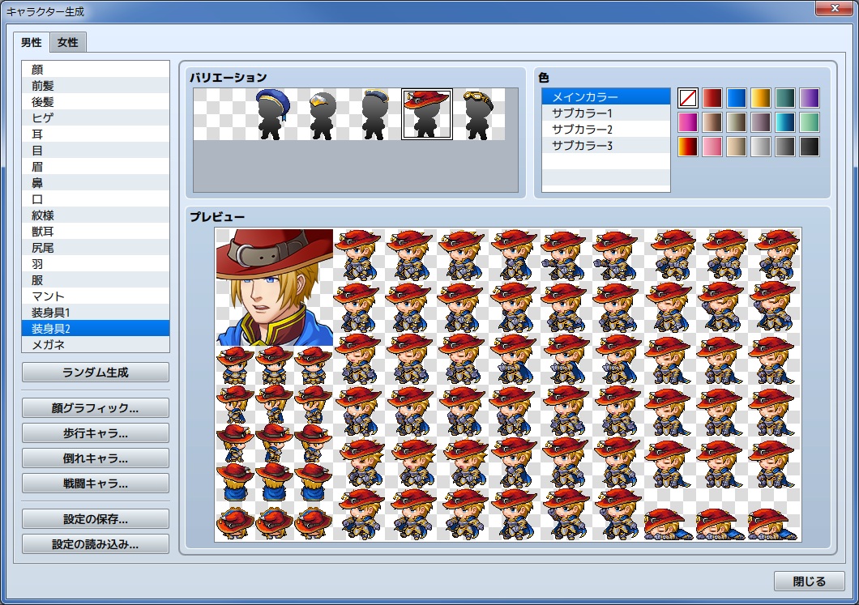This screenshot has height=605, width=859.
Task: Select 服 in the parts list
Action: click(x=96, y=279)
